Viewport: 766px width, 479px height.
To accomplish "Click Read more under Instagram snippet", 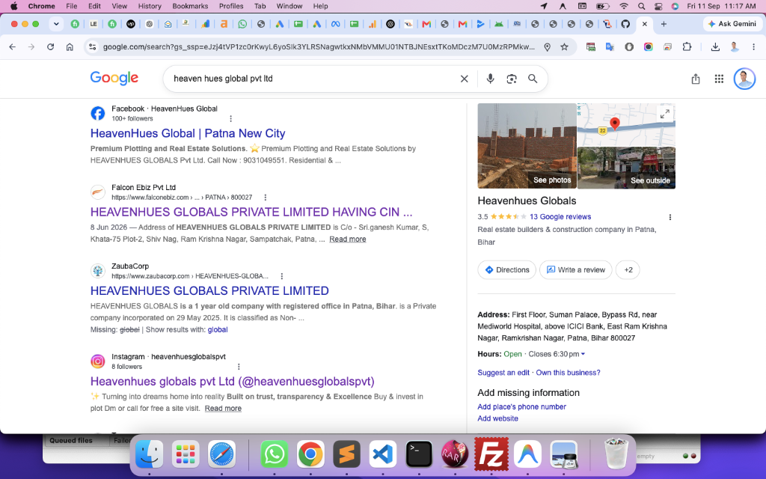I will tap(223, 408).
